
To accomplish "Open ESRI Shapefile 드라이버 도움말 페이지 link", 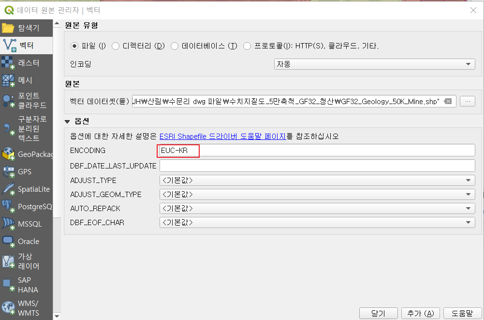I will [223, 137].
